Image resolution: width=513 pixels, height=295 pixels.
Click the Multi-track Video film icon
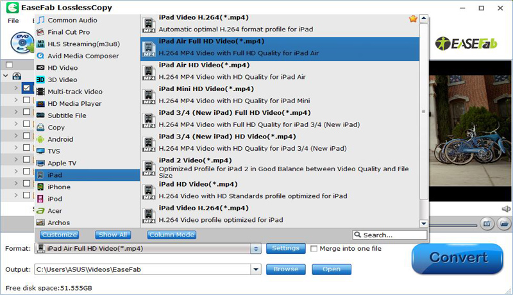pyautogui.click(x=40, y=92)
